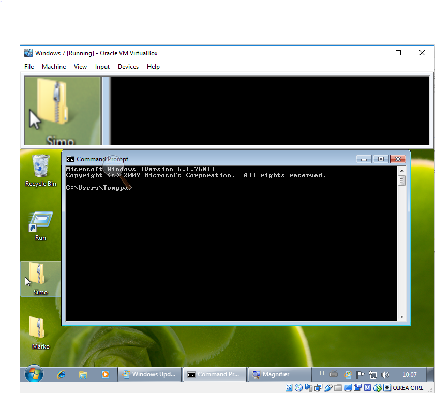Open the Devices menu
Screen dimensions: 435x393
[128, 67]
